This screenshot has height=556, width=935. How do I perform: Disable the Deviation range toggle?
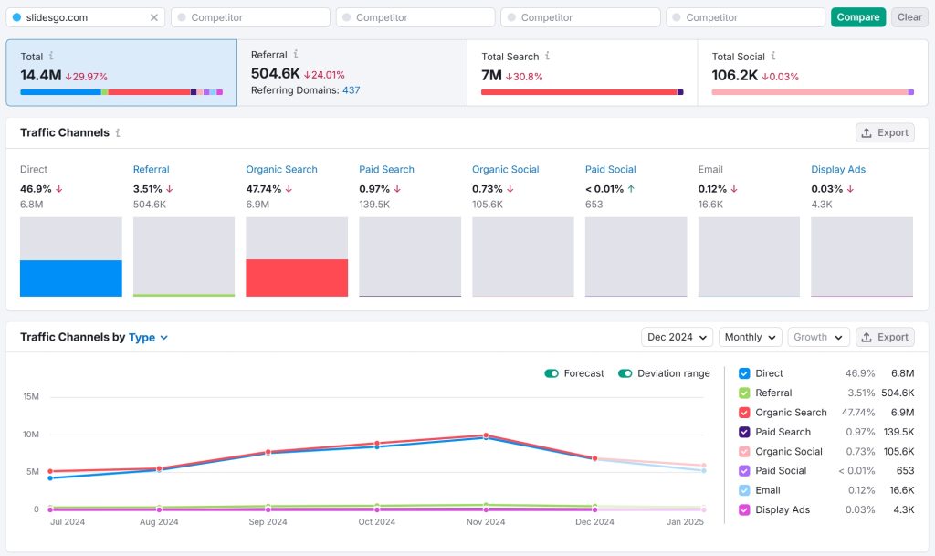point(625,373)
